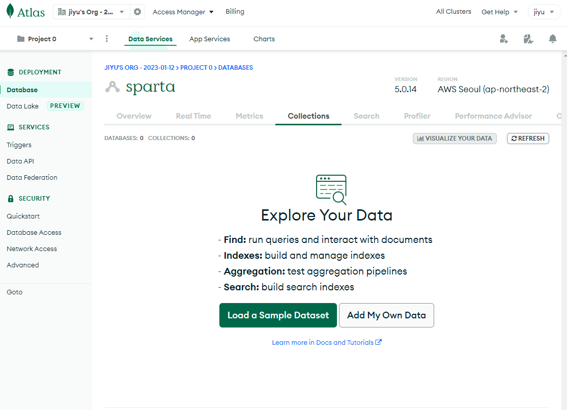
Task: Click the invite user icon
Action: (504, 39)
